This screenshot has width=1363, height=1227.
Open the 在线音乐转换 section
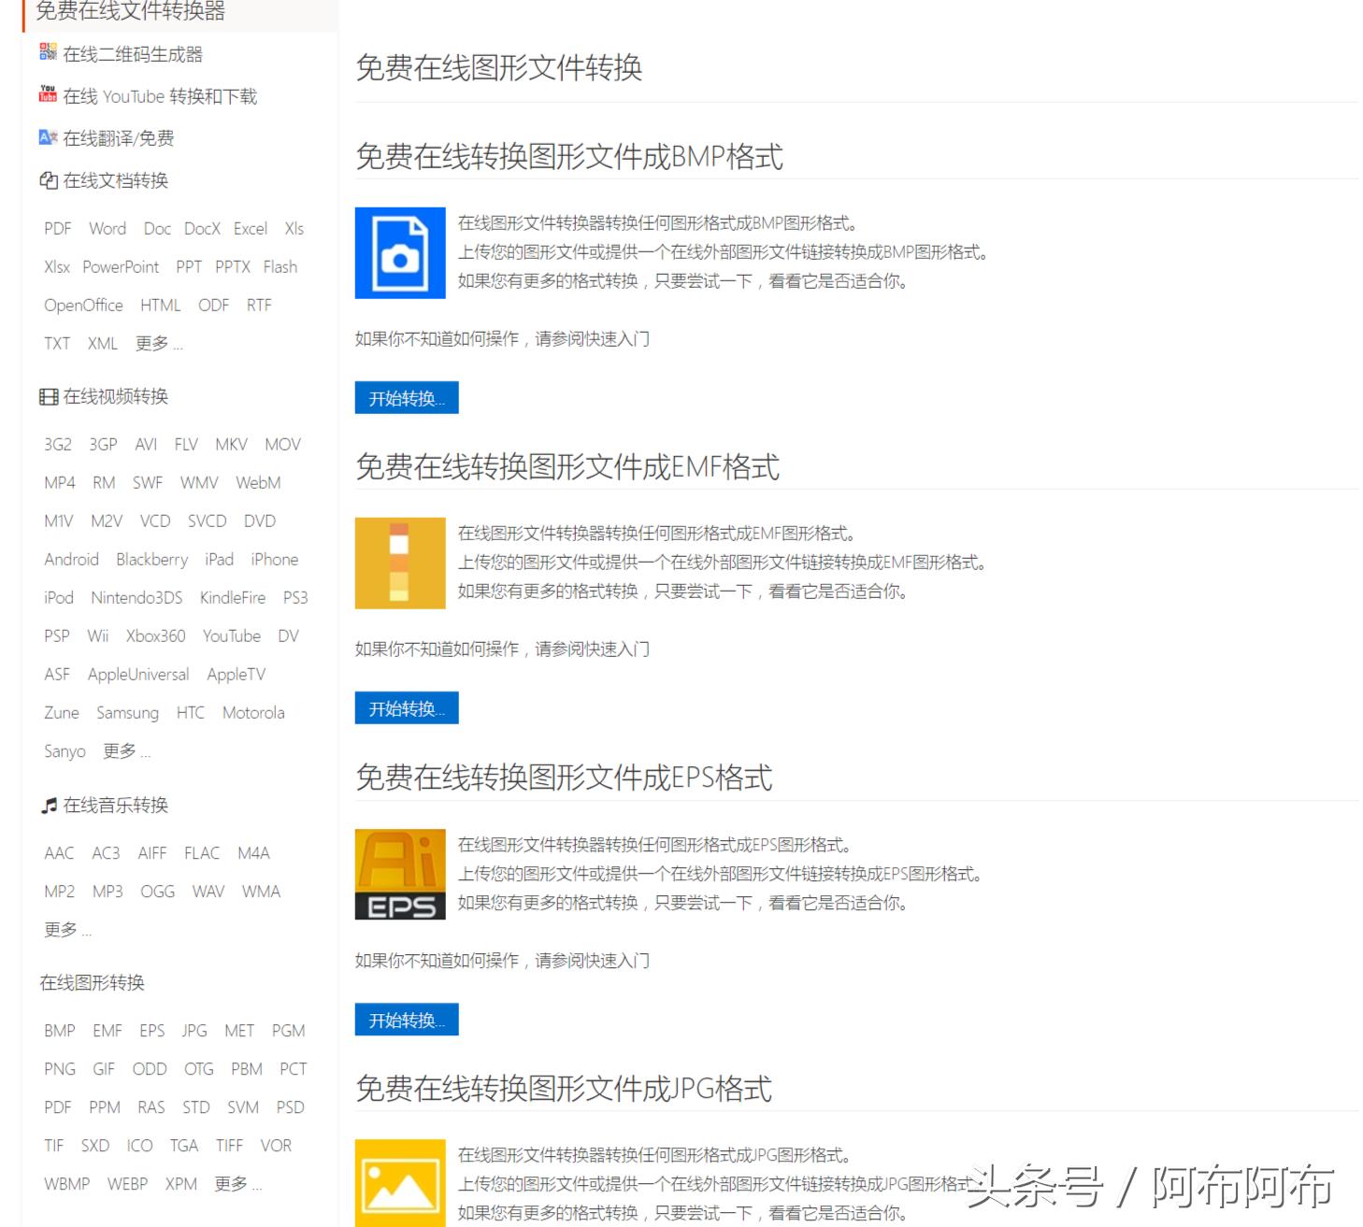[114, 805]
